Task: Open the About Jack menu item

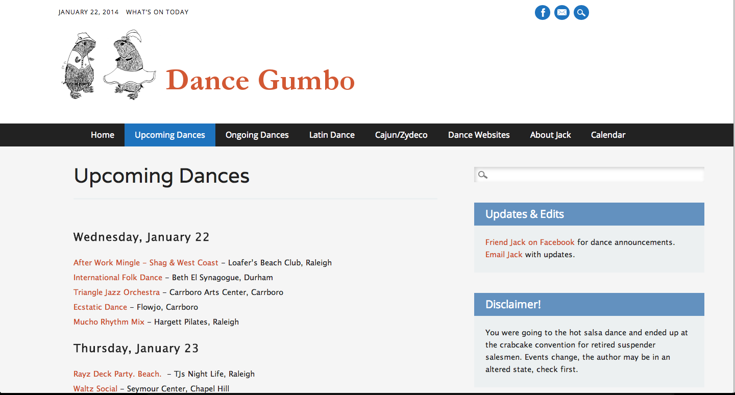Action: point(550,135)
